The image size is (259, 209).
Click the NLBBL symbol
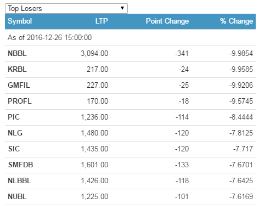pos(19,180)
